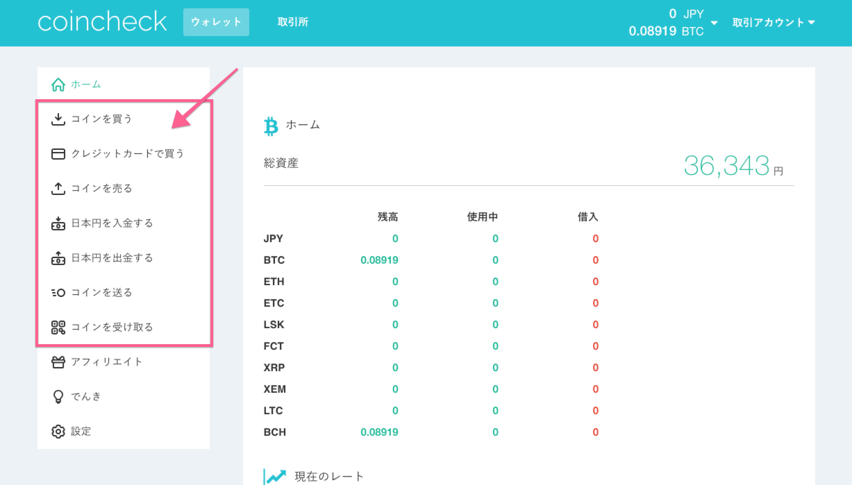Click the deposit icon beside 日本円を入金する
The image size is (852, 485).
click(58, 223)
